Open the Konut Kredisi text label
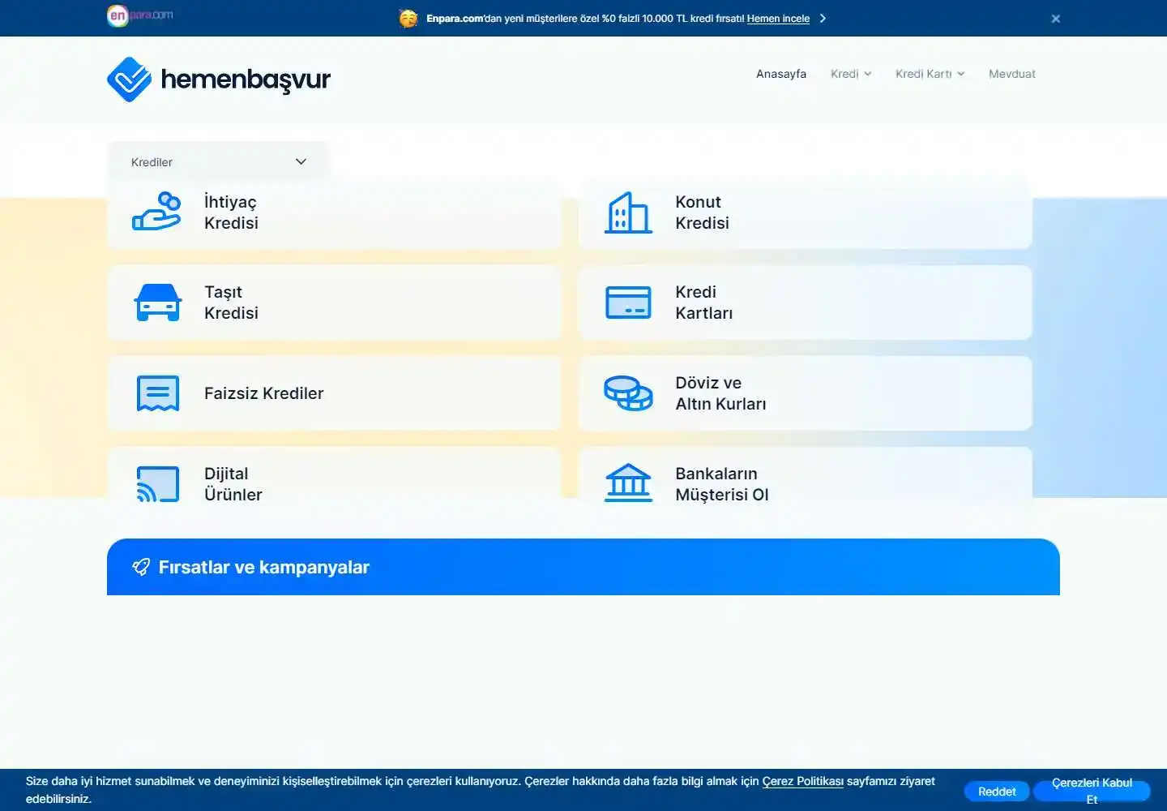This screenshot has width=1167, height=811. coord(702,212)
